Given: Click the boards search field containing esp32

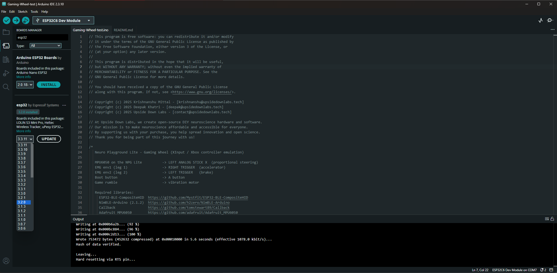Looking at the screenshot, I should (x=42, y=37).
